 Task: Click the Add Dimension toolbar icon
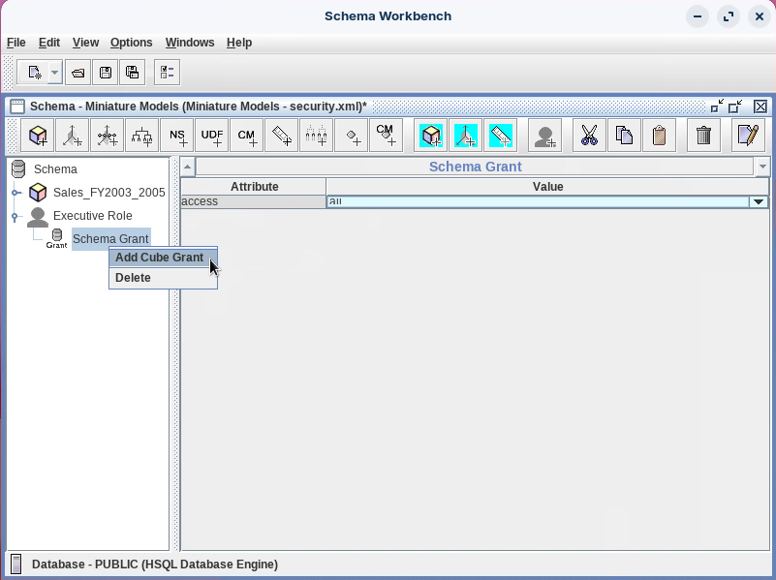[73, 136]
